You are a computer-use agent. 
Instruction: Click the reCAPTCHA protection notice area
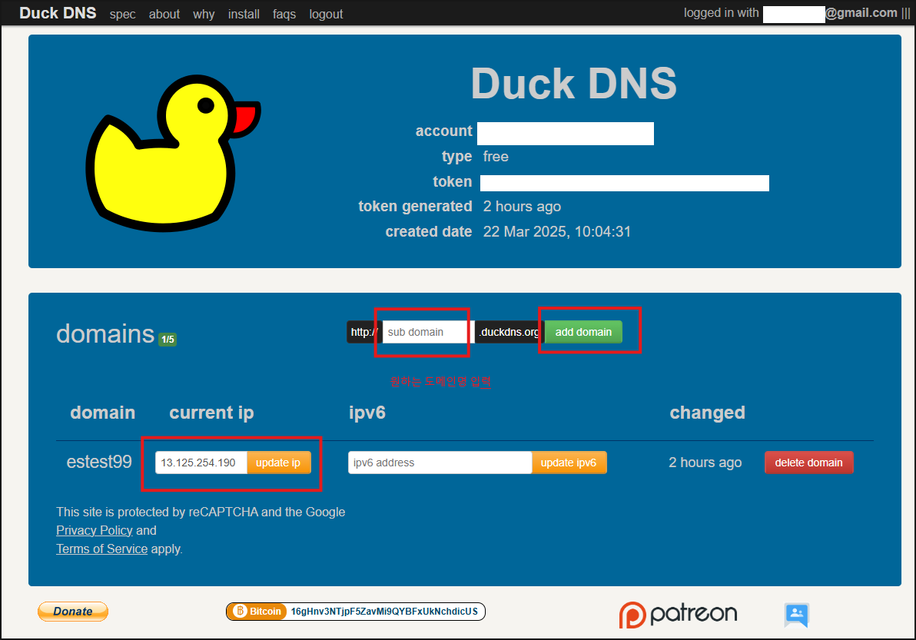200,512
